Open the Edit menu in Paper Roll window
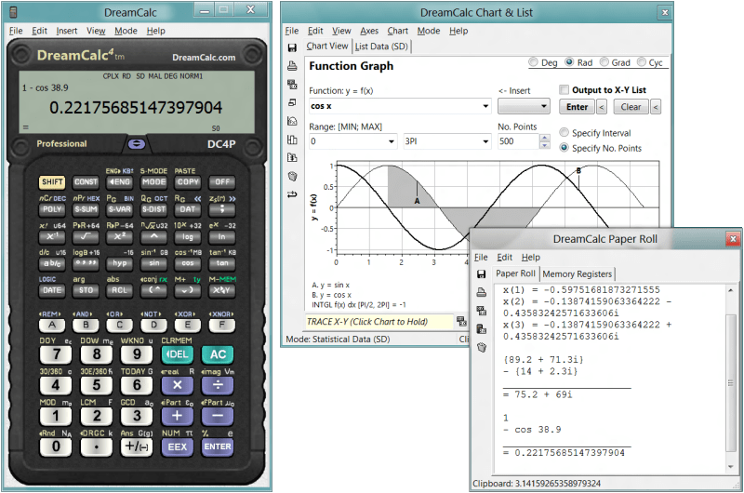This screenshot has width=744, height=493. point(504,257)
